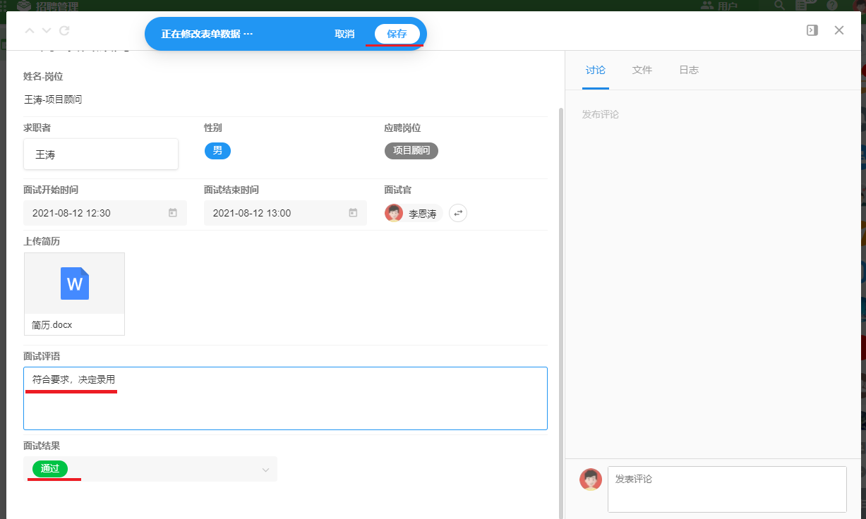This screenshot has width=866, height=519.
Task: Open calendar icon for 面试结束时间
Action: click(353, 213)
